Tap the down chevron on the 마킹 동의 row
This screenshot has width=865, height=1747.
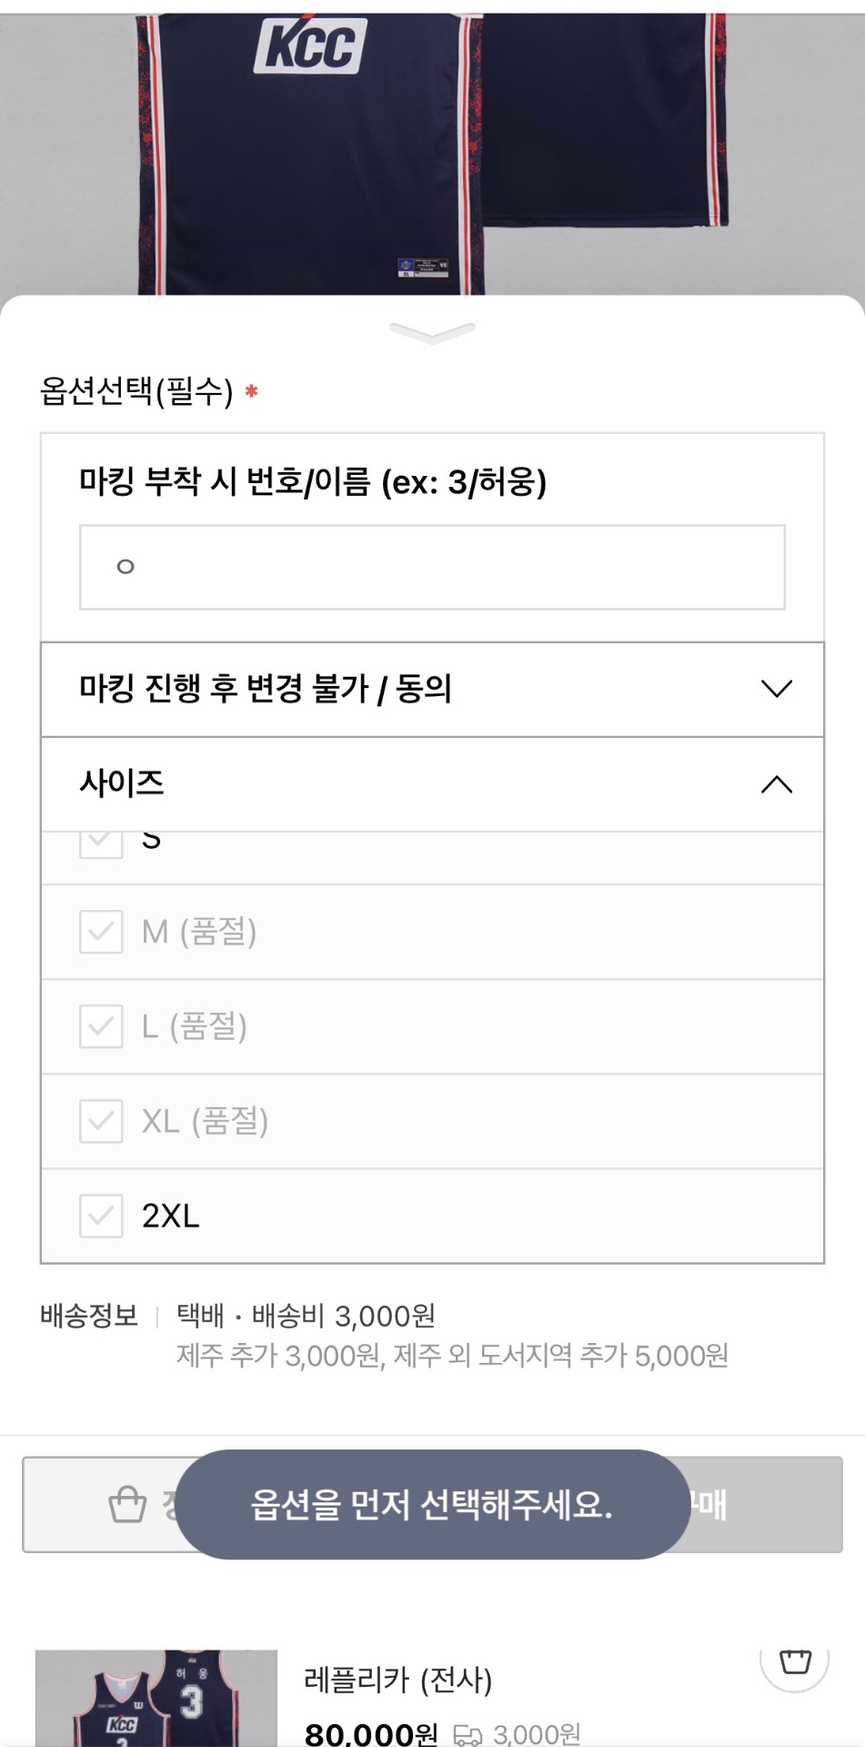pyautogui.click(x=776, y=689)
